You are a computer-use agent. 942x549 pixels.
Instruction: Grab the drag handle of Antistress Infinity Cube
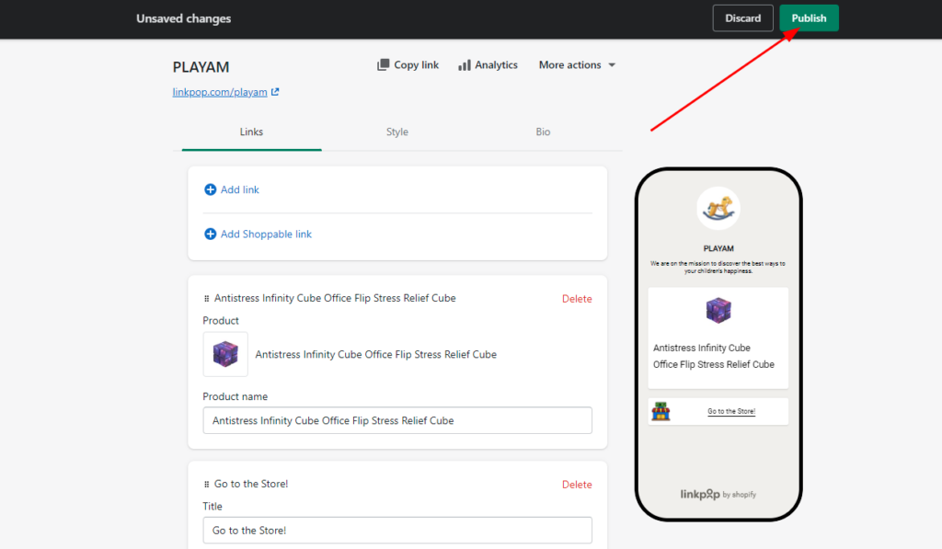click(x=207, y=299)
